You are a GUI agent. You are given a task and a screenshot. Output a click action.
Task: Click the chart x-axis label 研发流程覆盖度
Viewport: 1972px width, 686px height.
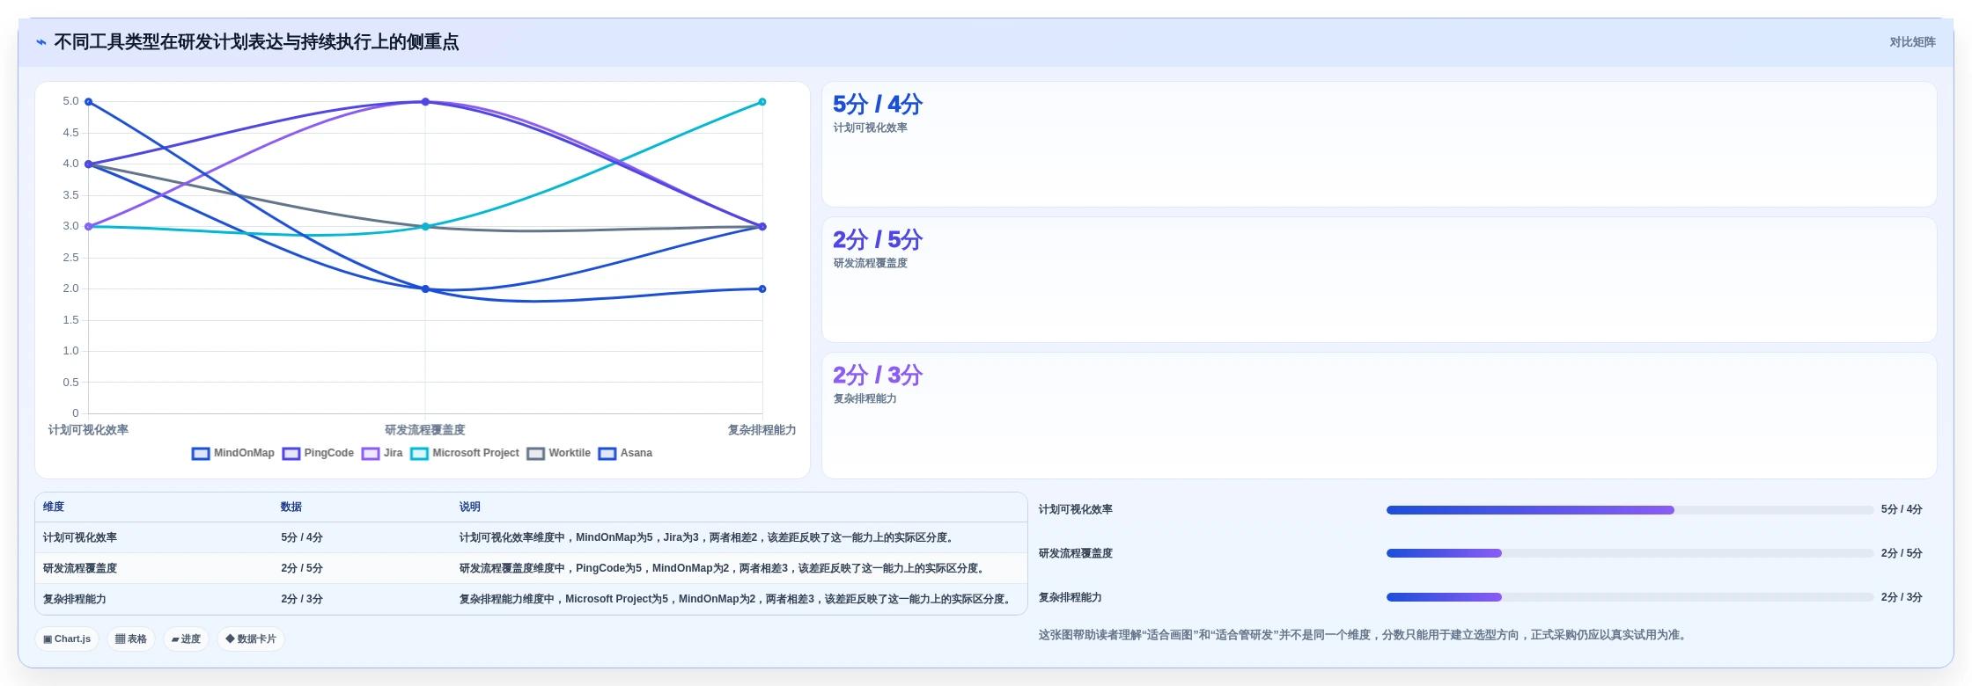[425, 430]
